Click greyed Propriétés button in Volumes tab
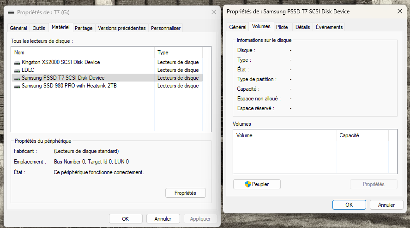Viewport: 410px width, 228px height. pyautogui.click(x=374, y=184)
